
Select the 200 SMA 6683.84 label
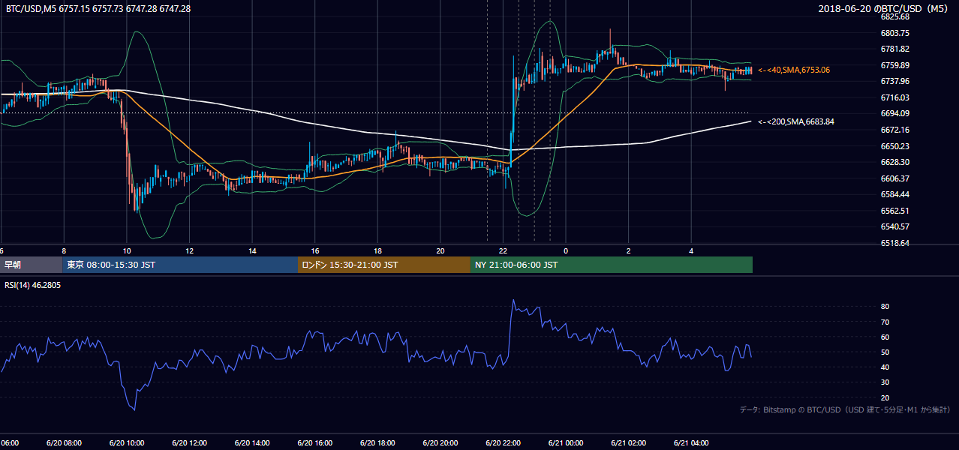(796, 121)
